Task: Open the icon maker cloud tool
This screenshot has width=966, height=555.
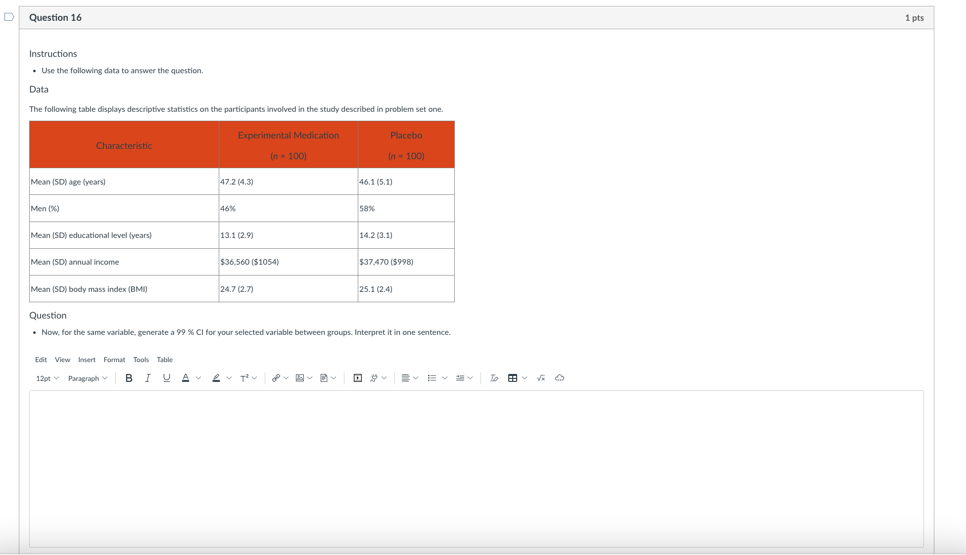Action: [560, 378]
